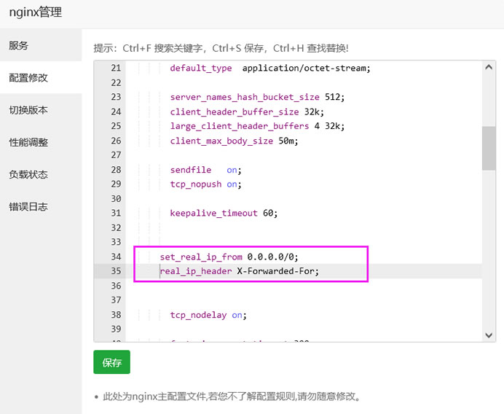This screenshot has height=414, width=504.
Task: Open the 服务 tab in sidebar
Action: coord(19,45)
